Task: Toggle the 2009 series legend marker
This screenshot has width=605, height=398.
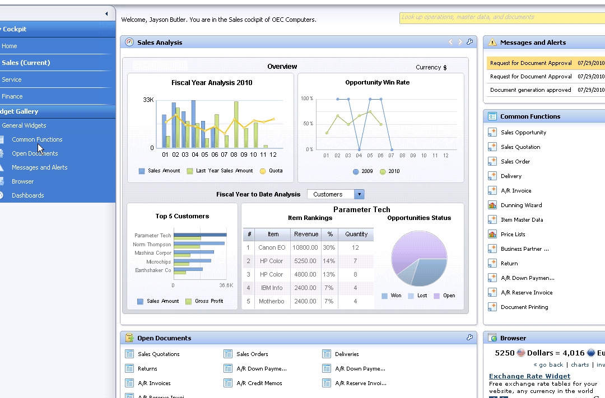Action: point(356,172)
